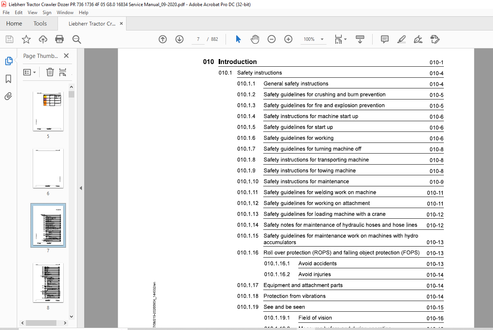Screen dimensions: 493x330
Task: Select page 8 thumbnail
Action: click(x=48, y=283)
